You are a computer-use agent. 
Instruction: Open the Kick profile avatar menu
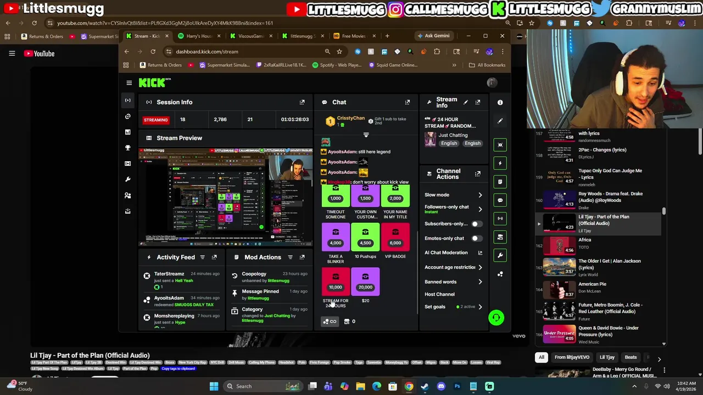pos(492,83)
